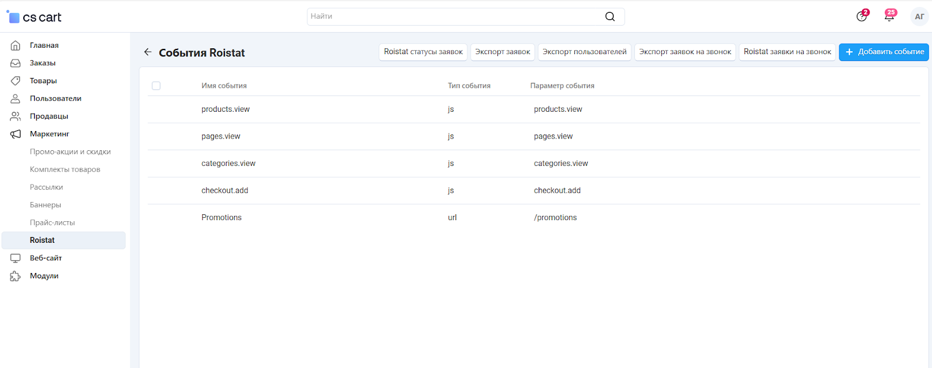Click the Тип события column header

[469, 86]
